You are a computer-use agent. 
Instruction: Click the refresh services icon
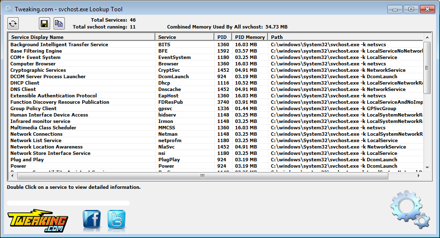pos(13,23)
